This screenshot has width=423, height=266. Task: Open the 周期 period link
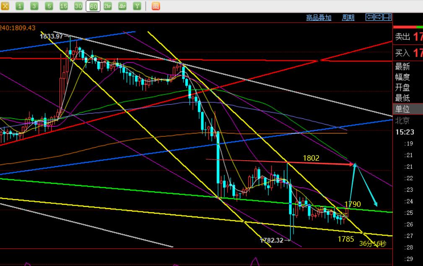(348, 18)
